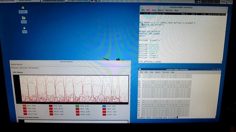
Task: Open Edit menu in the lower terminal window
Action: point(146,72)
